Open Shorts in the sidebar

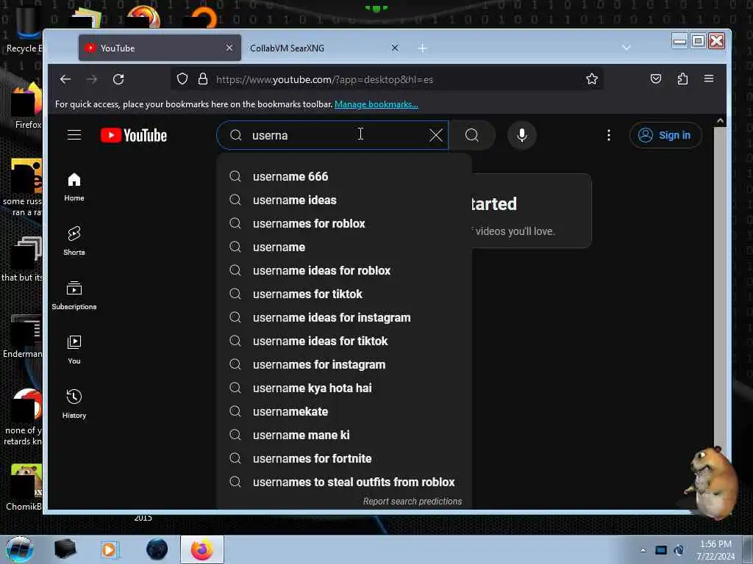tap(74, 241)
